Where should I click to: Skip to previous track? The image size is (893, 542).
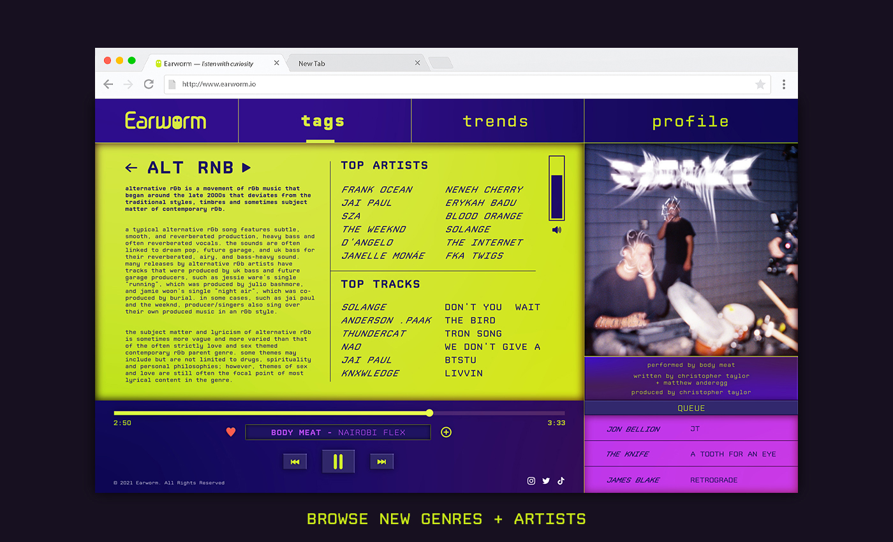click(x=295, y=462)
